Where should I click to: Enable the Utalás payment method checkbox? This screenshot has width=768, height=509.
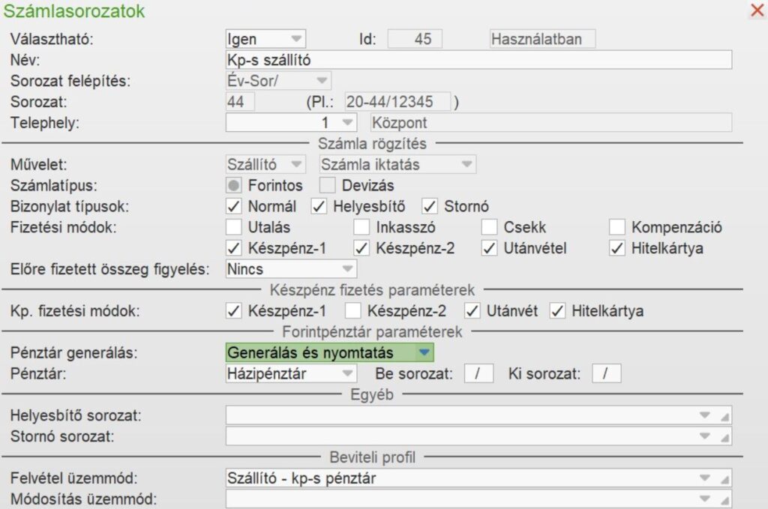[x=233, y=226]
